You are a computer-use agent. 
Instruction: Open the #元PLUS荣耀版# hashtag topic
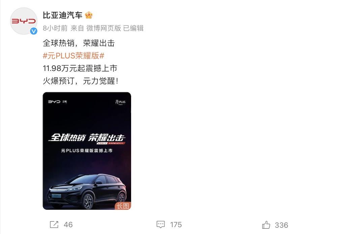[x=73, y=56]
